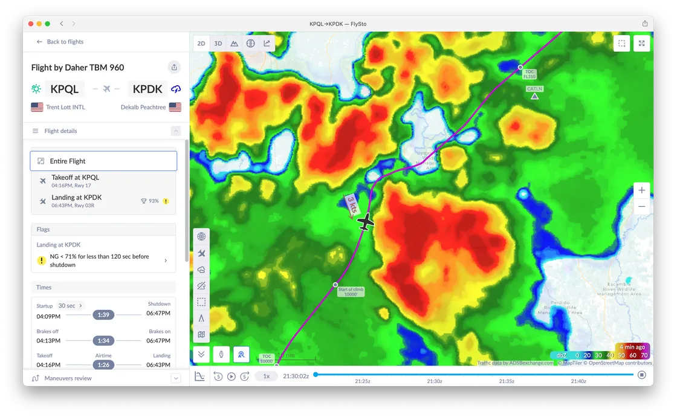677x417 pixels.
Task: Open the graphs chart view
Action: point(267,44)
